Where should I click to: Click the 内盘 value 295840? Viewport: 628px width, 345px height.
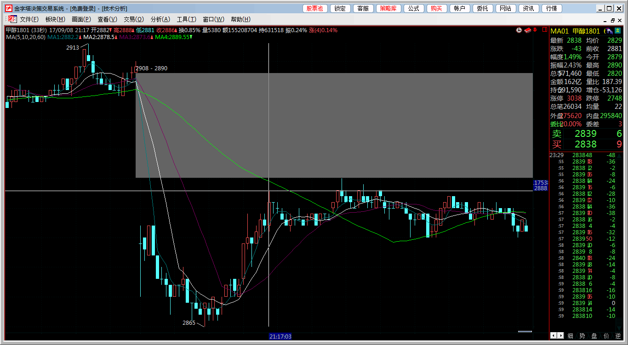pos(611,116)
